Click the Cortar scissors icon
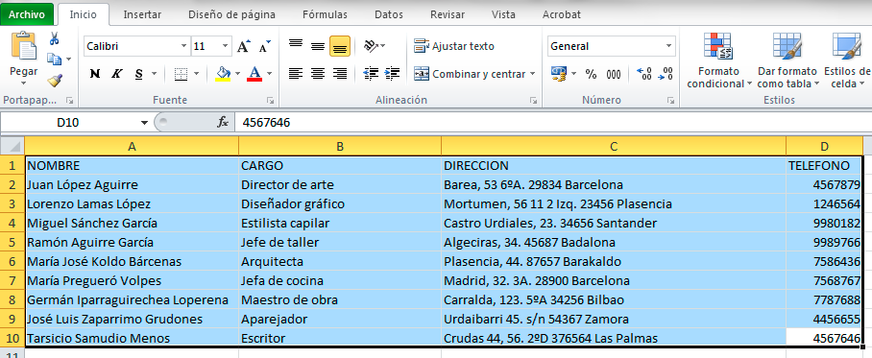Viewport: 872px width, 358px height. tap(54, 39)
